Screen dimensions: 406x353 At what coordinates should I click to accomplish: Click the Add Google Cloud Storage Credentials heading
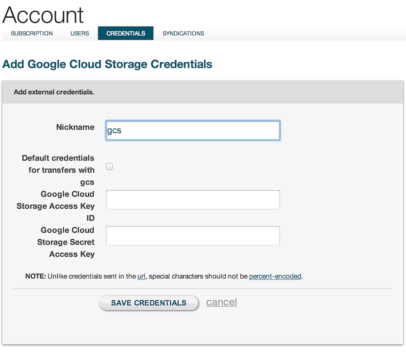click(107, 64)
